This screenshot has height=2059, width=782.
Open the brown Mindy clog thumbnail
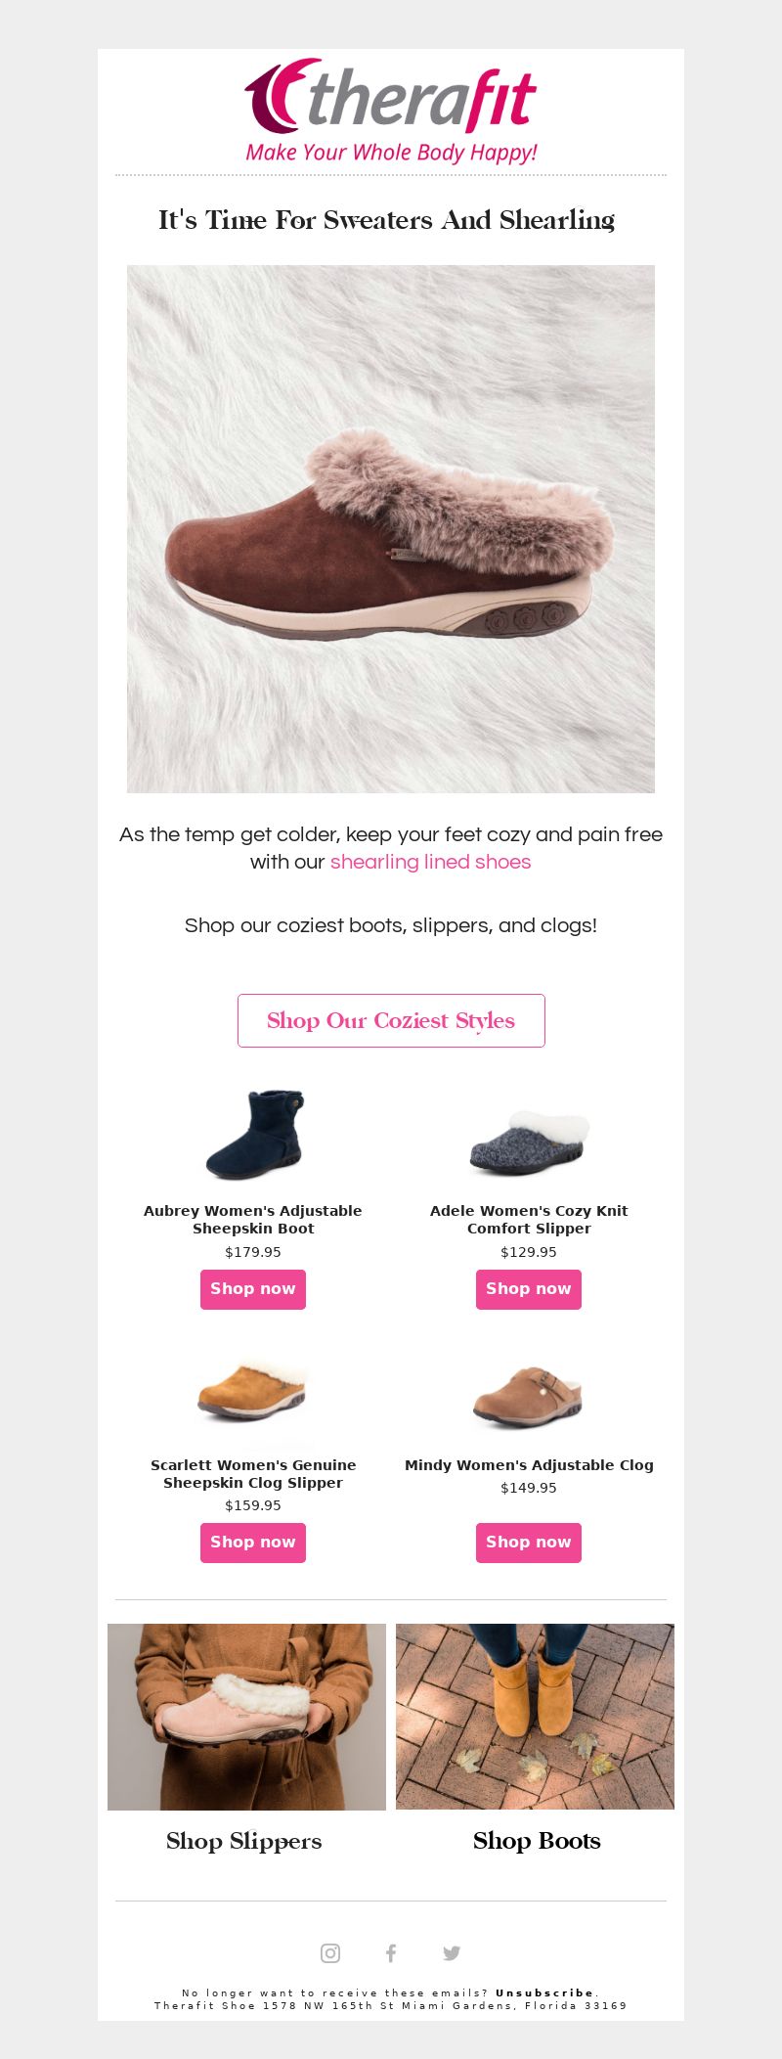(x=529, y=1396)
